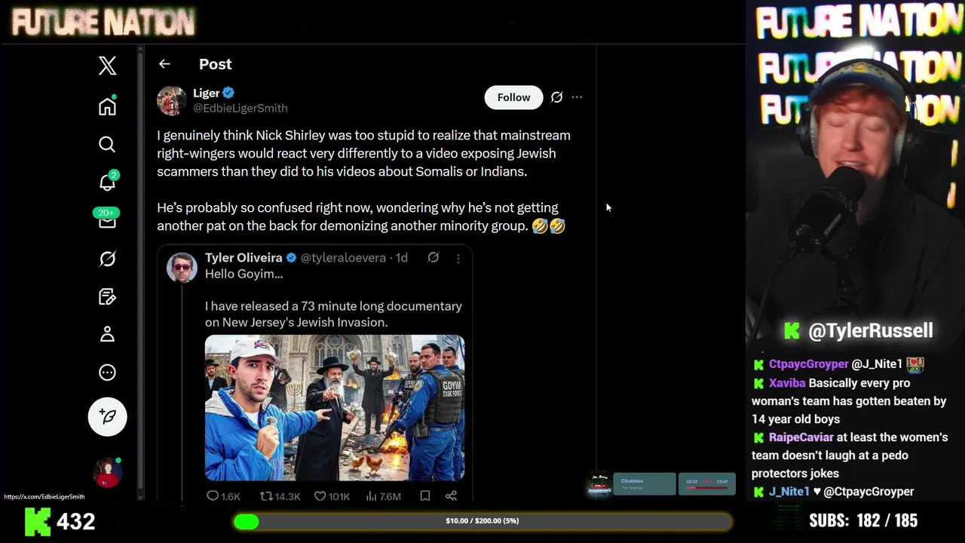Click the SUBS: 182 / 185 counter

click(x=863, y=520)
